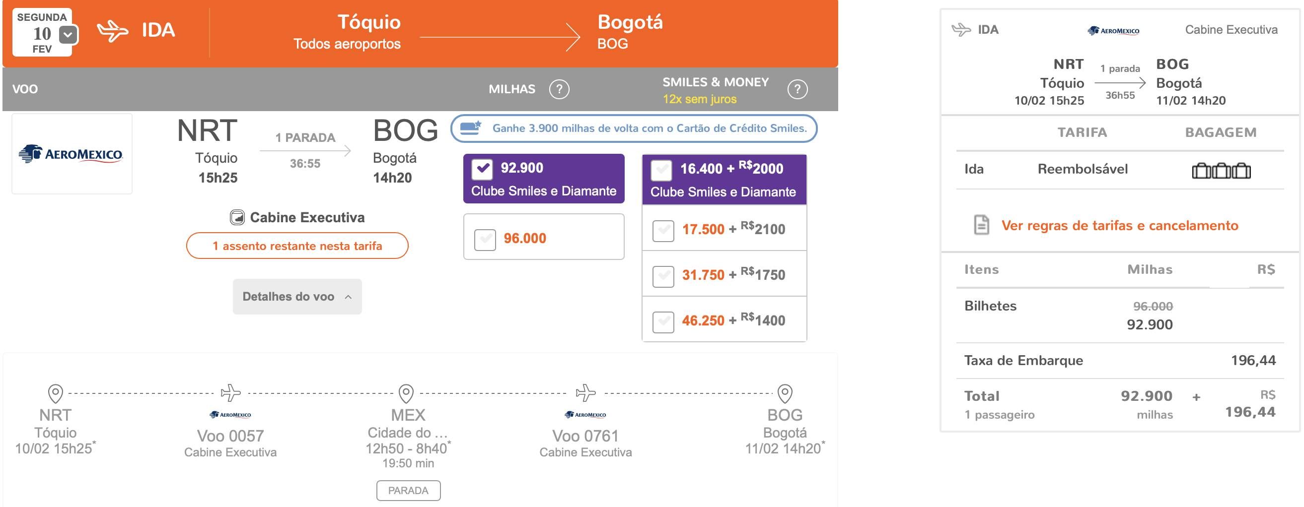Click the Aeromexico airline logo in flight card
The image size is (1304, 507).
tap(72, 154)
